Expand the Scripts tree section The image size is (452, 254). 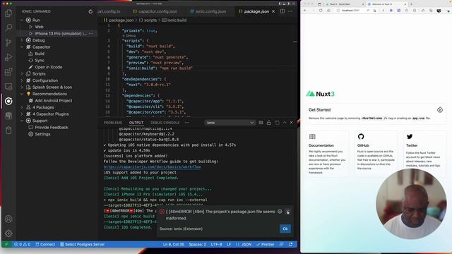(x=22, y=73)
